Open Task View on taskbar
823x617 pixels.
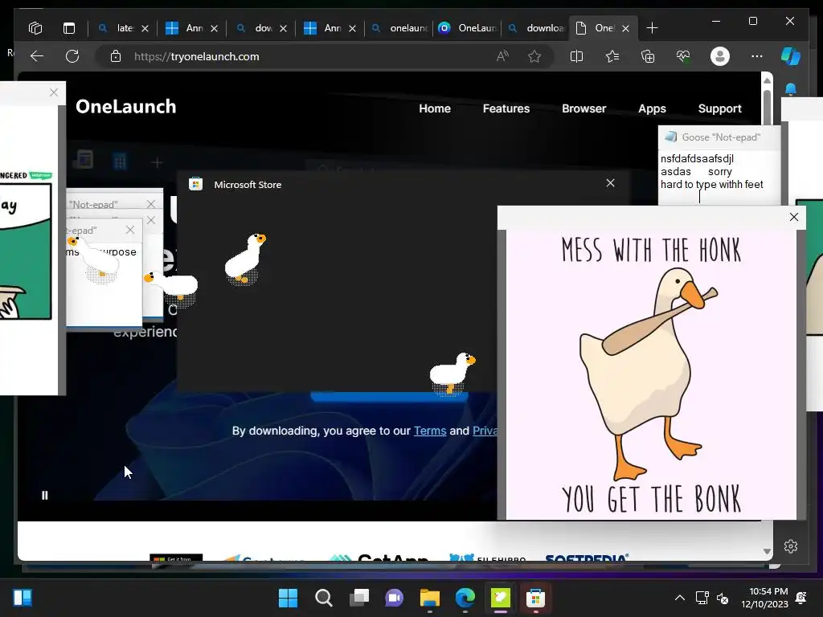point(359,598)
